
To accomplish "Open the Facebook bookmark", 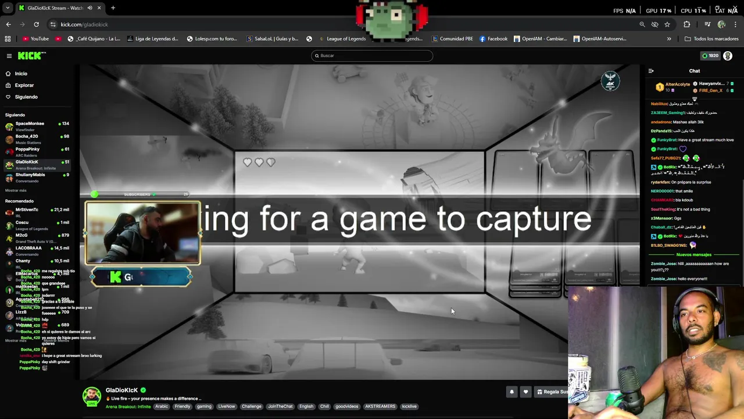I will point(493,39).
